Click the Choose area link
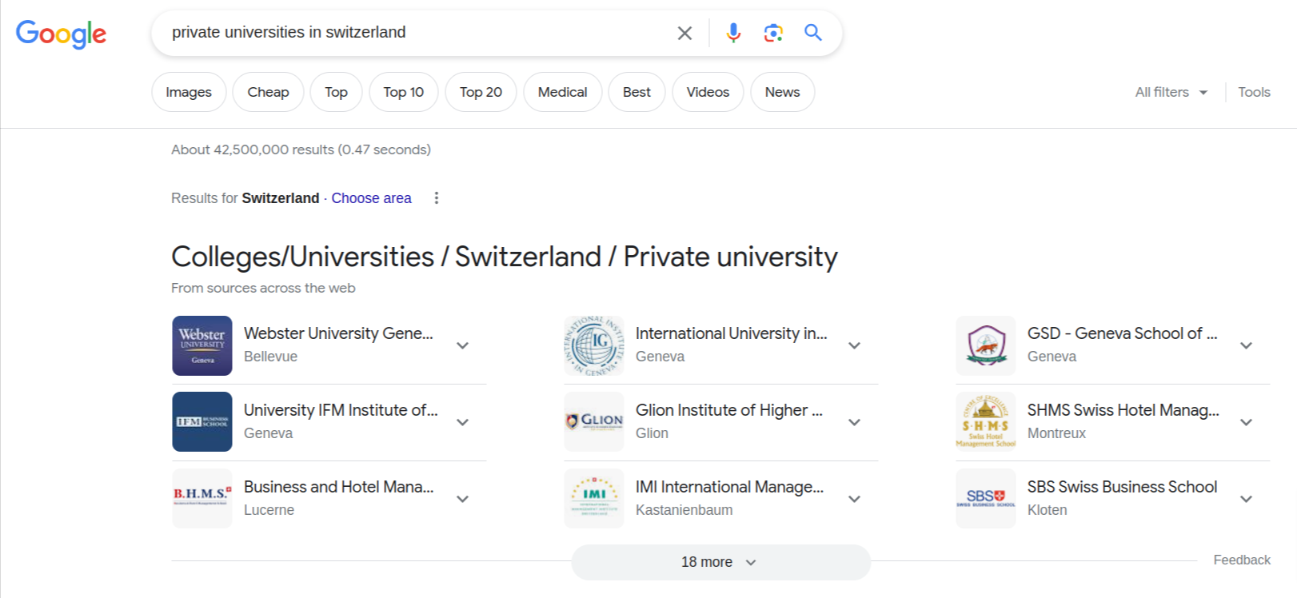 tap(371, 198)
